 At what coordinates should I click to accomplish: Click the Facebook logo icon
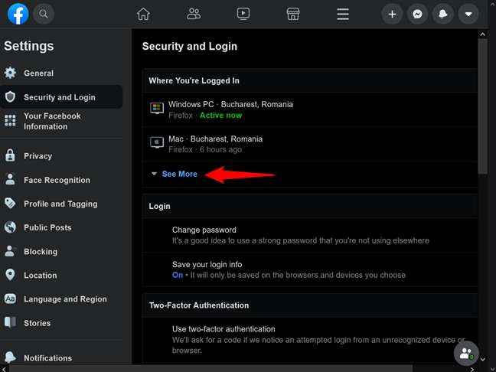click(x=18, y=14)
